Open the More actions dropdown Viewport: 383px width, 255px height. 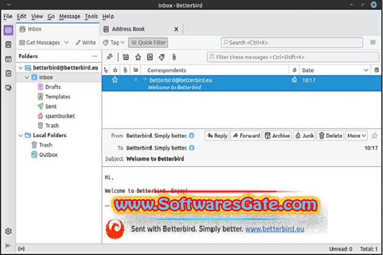[x=356, y=135]
